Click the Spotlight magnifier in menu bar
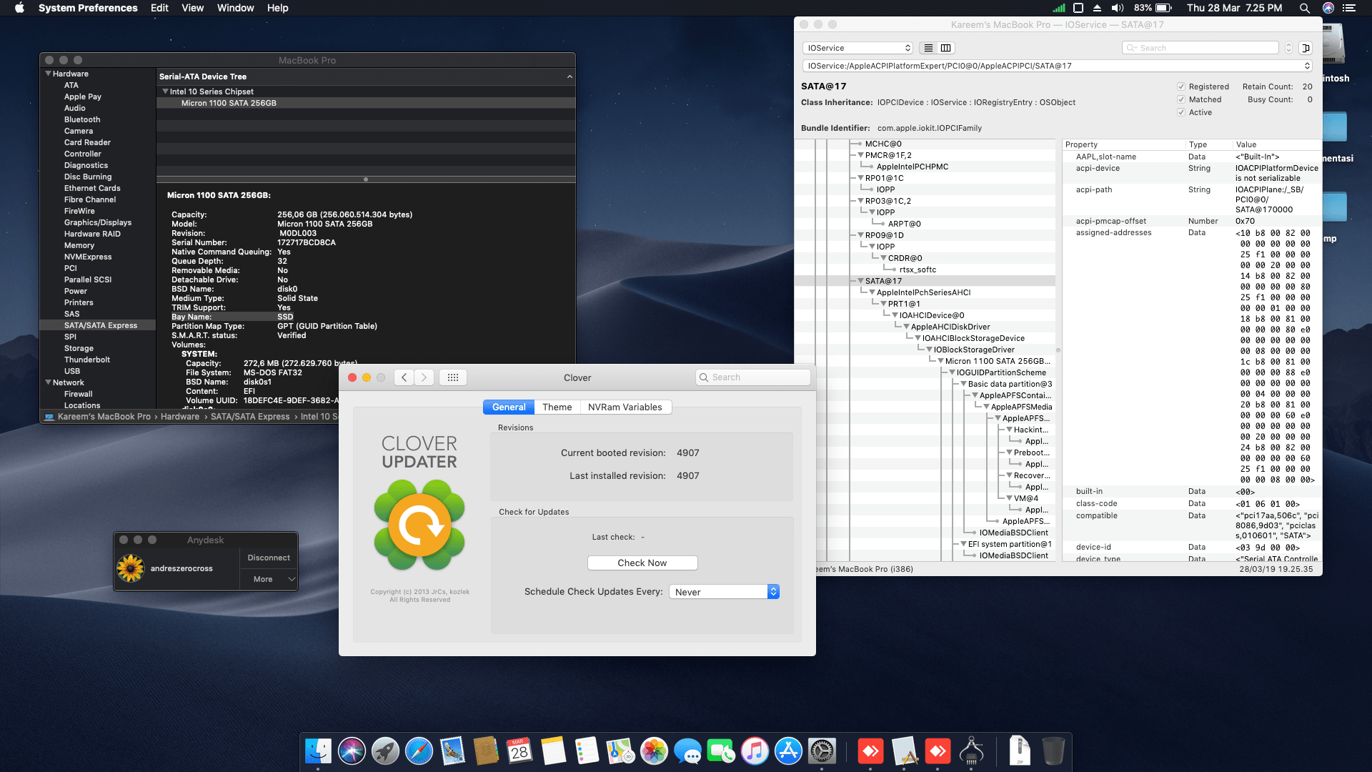Image resolution: width=1372 pixels, height=772 pixels. coord(1304,8)
